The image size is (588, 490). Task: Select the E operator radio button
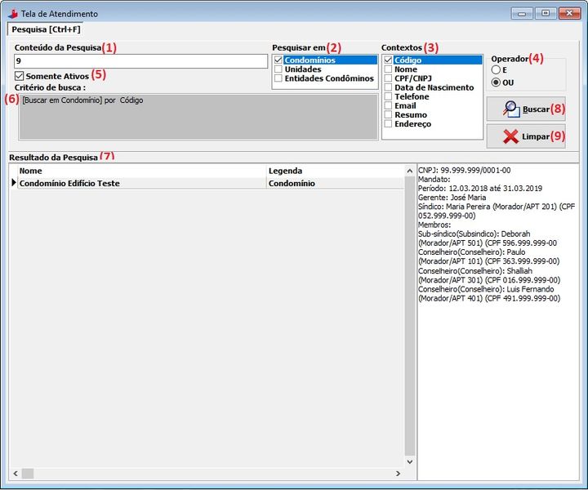click(496, 70)
